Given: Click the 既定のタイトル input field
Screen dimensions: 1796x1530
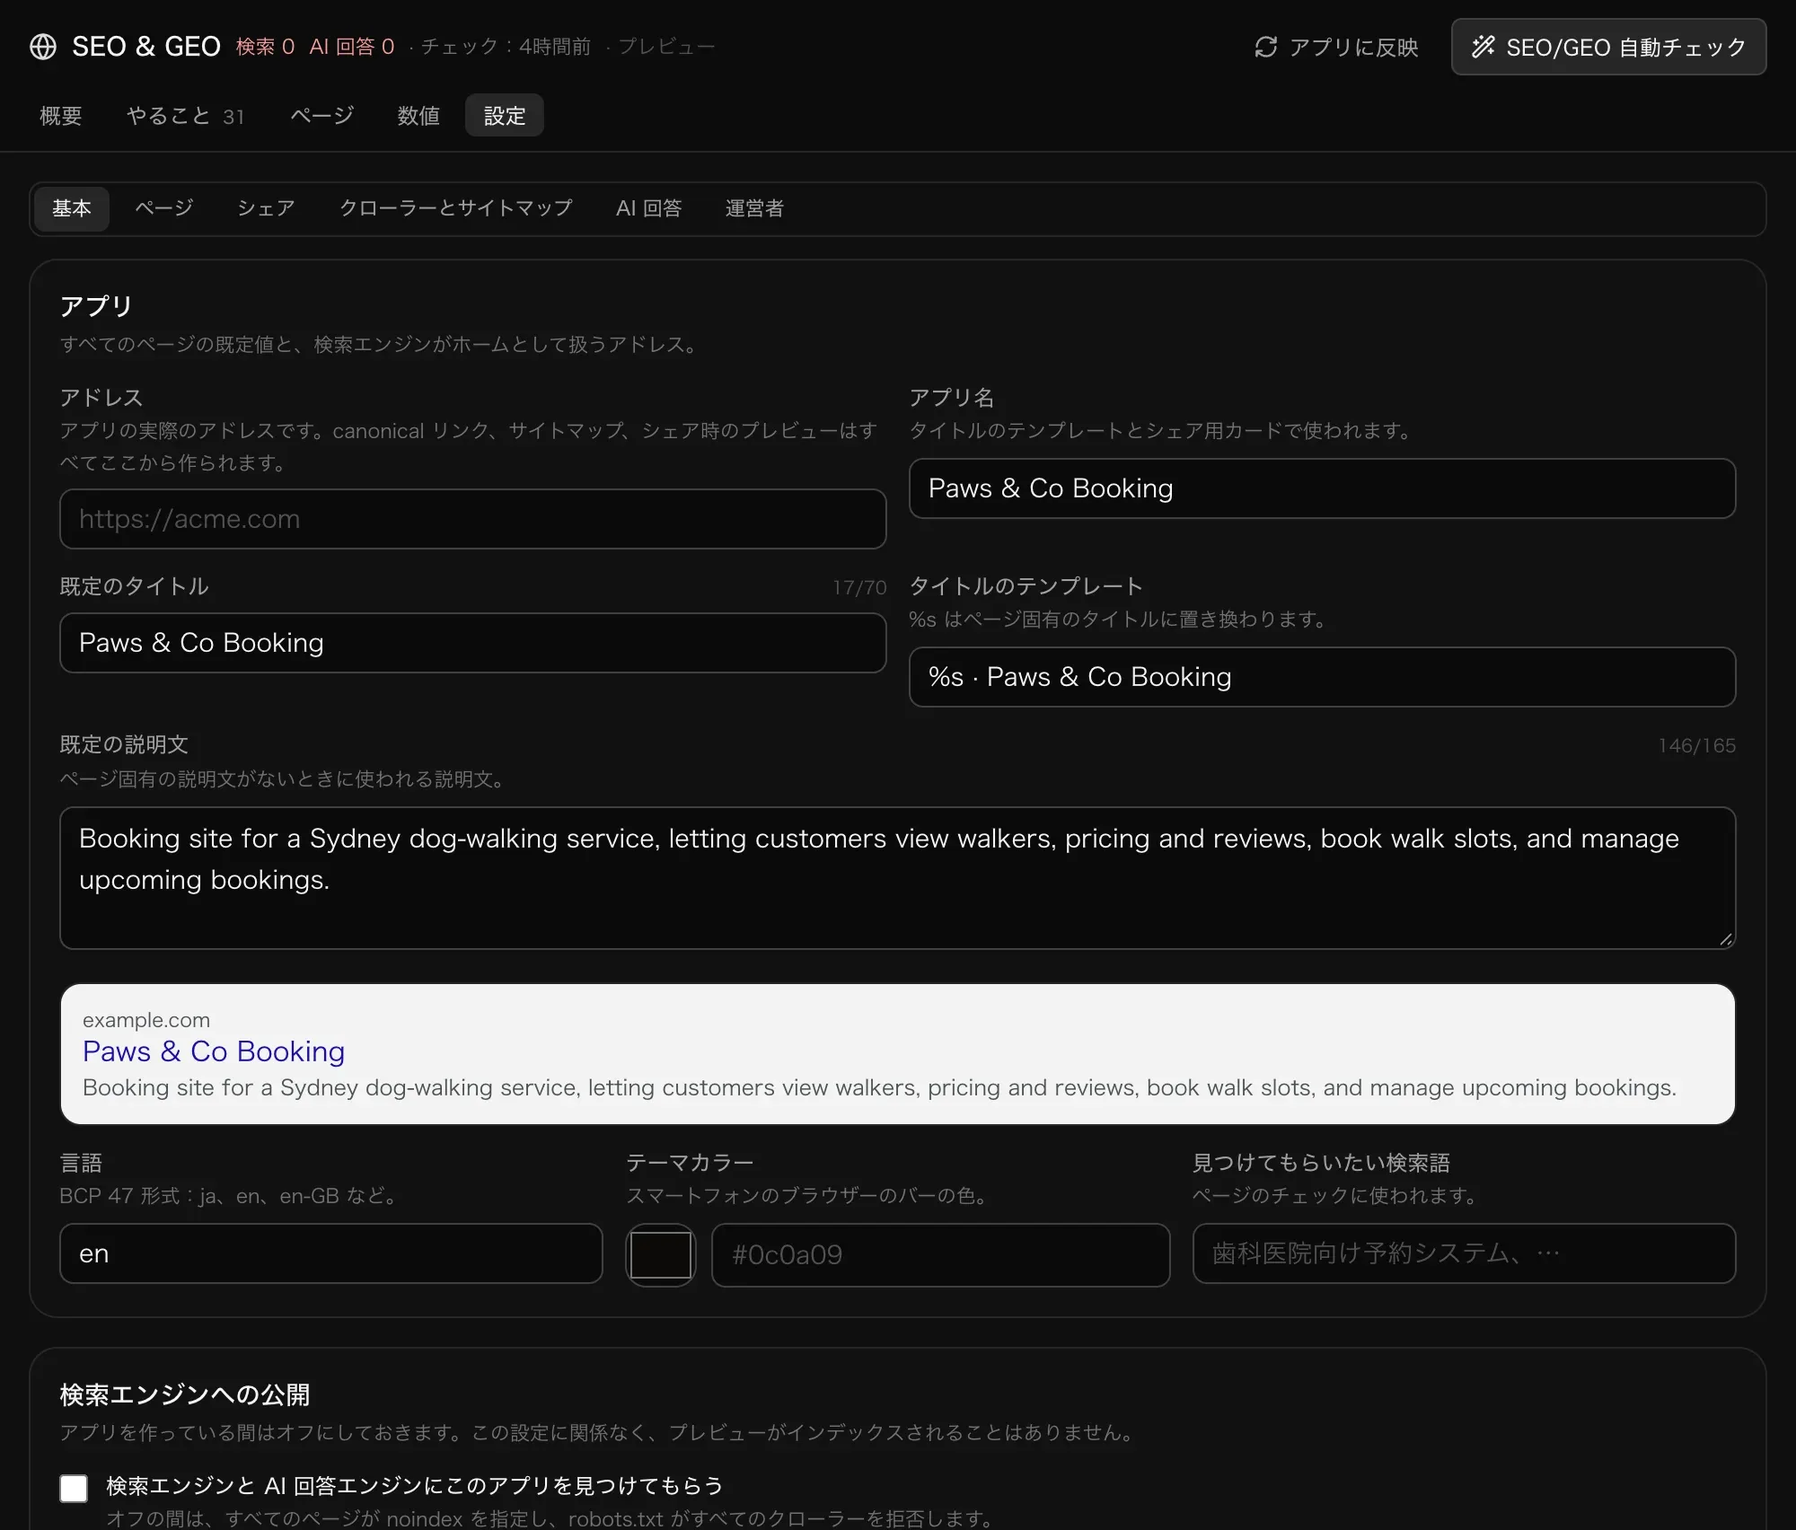Looking at the screenshot, I should (x=473, y=643).
